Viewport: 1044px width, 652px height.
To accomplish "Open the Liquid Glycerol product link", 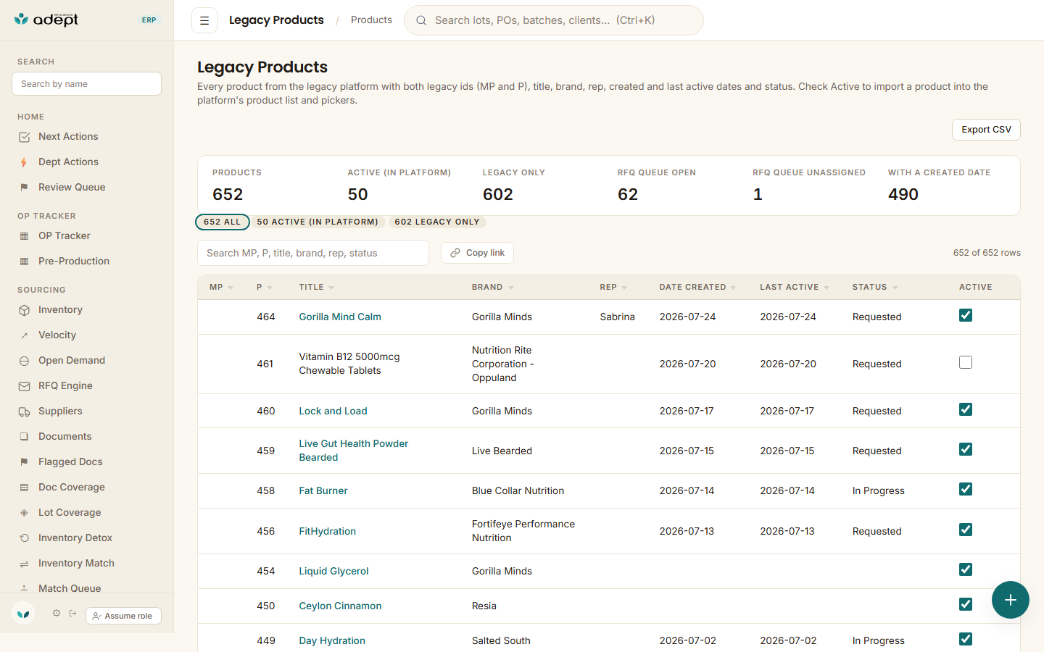I will coord(333,571).
